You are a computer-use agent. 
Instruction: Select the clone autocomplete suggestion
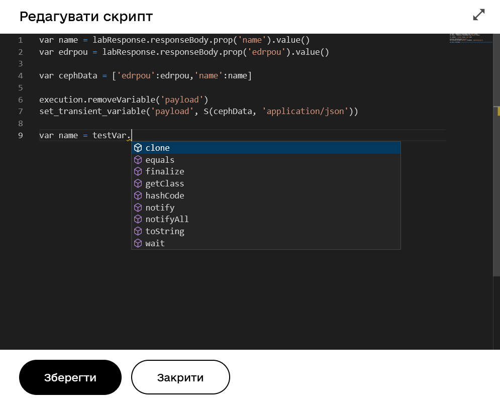point(157,148)
